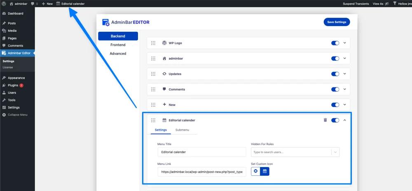Click Suspend Transients in admin bar
Viewport: 412px width, 191px height.
click(x=356, y=4)
